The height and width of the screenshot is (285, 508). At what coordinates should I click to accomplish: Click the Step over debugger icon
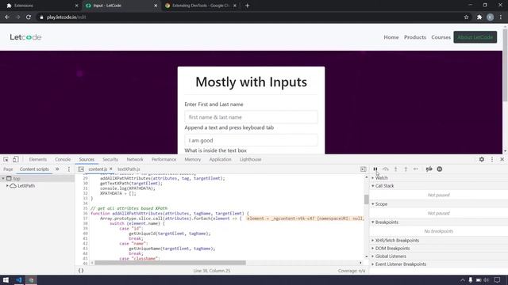point(386,169)
